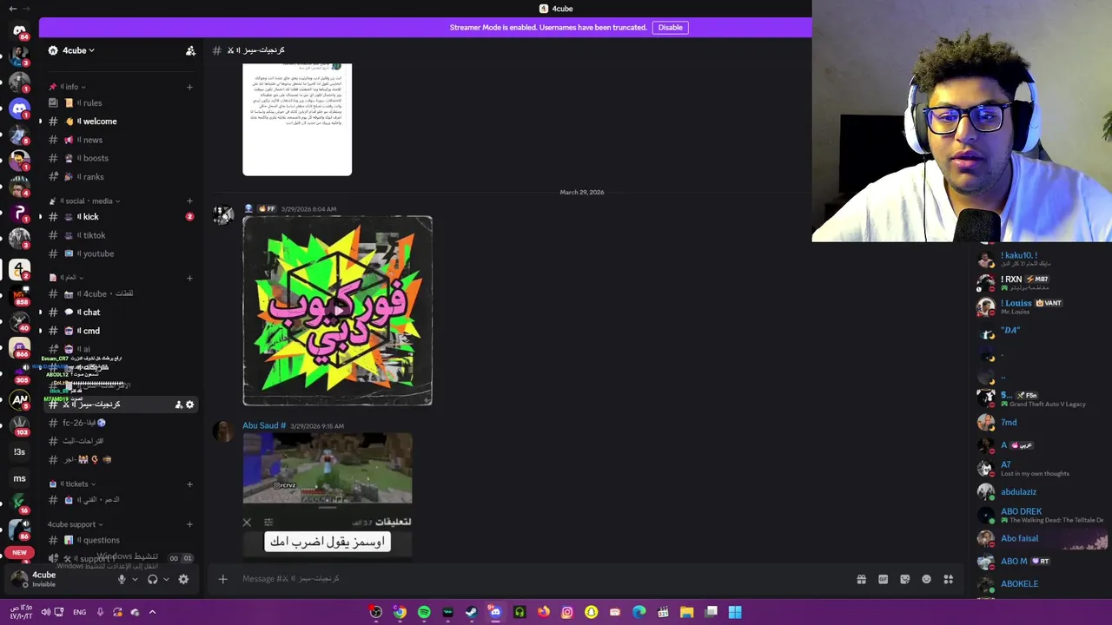Open the sticker picker
Viewport: 1112px width, 625px height.
tap(904, 579)
